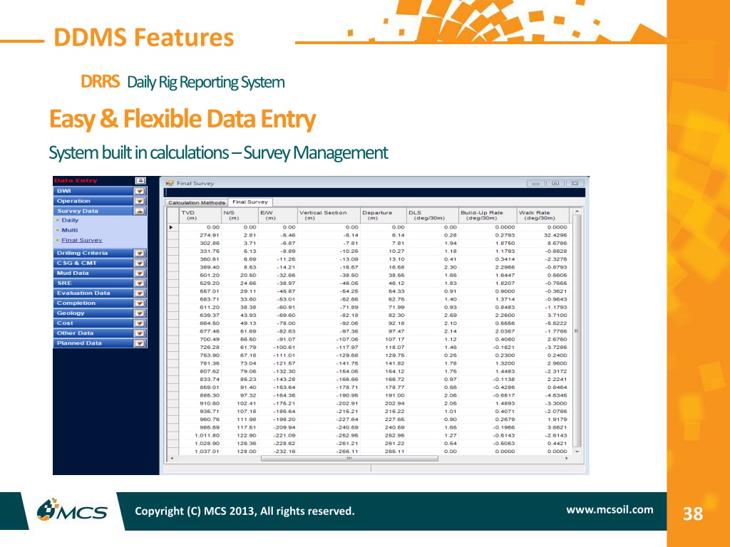Image resolution: width=730 pixels, height=547 pixels.
Task: Select Build-Up Rate cell 2.2966
Action: click(x=488, y=268)
